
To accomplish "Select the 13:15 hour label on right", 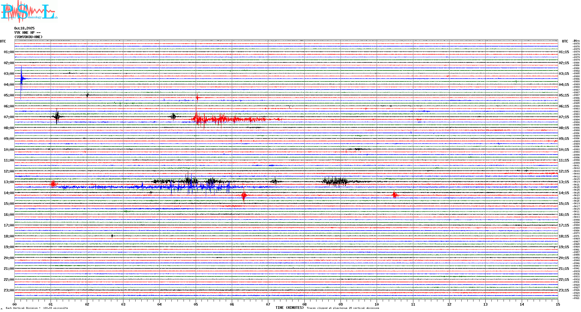I will (564, 182).
